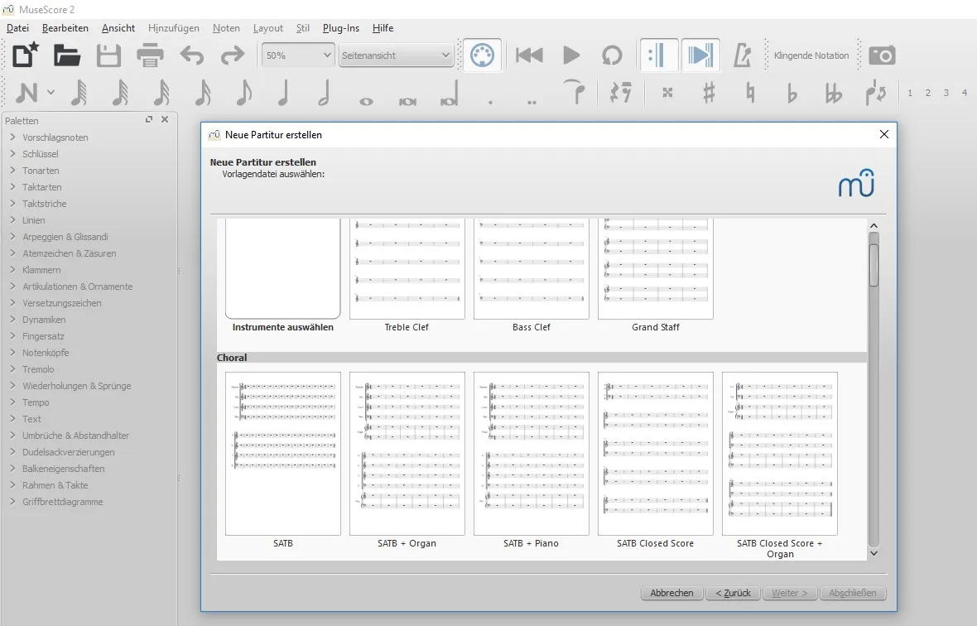The image size is (977, 626).
Task: Toggle double augmentation dot
Action: (x=532, y=102)
